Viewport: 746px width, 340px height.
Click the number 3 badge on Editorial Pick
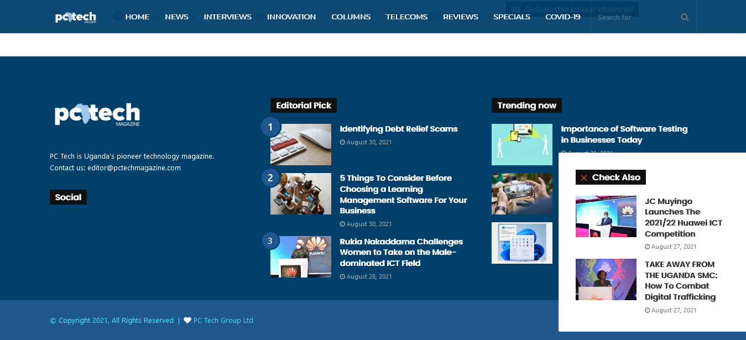270,241
